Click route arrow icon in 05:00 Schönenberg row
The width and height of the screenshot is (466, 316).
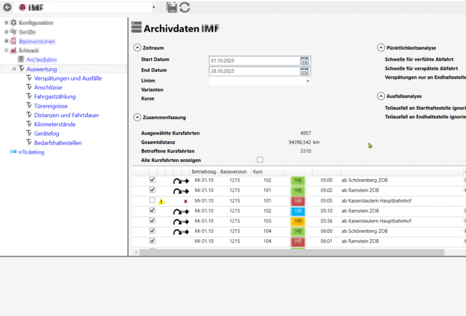[x=180, y=181]
